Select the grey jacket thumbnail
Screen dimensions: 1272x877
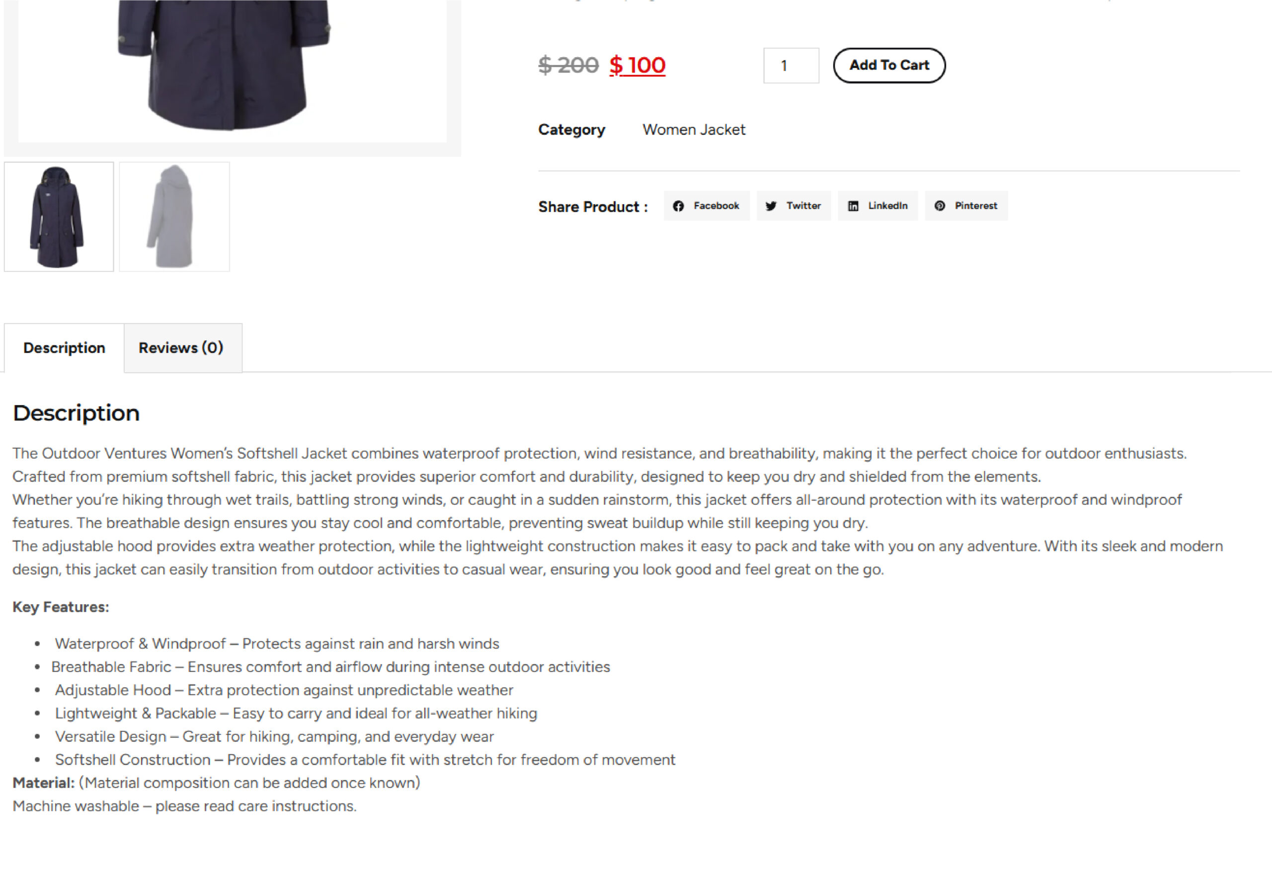tap(174, 217)
